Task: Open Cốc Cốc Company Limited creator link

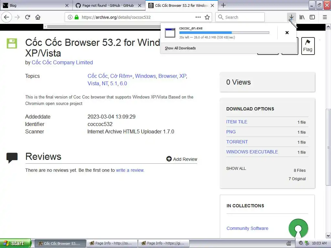Action: click(x=62, y=62)
